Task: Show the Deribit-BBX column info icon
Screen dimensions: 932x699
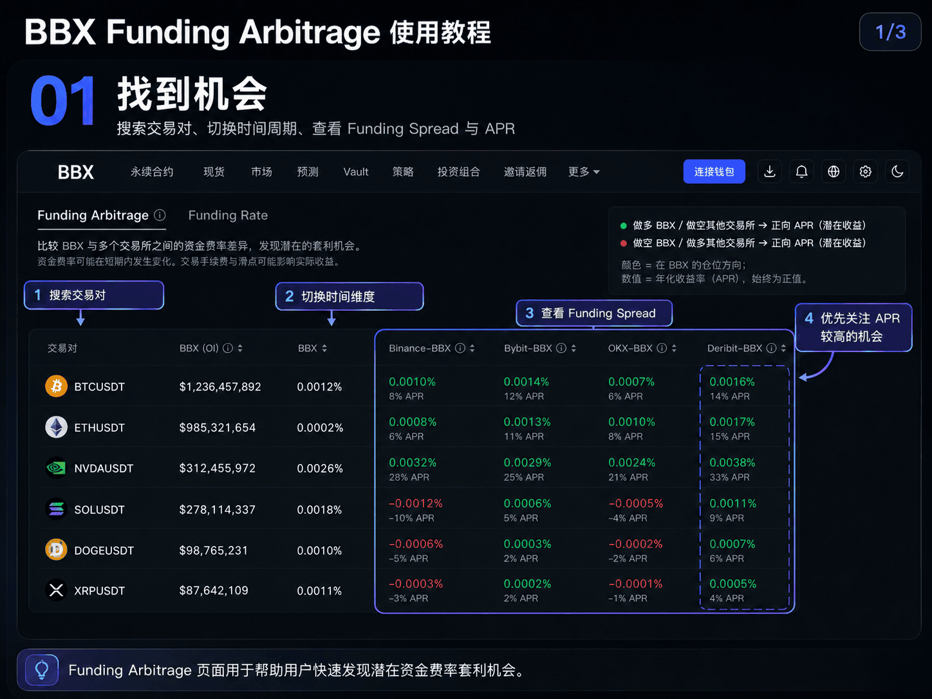Action: [771, 348]
